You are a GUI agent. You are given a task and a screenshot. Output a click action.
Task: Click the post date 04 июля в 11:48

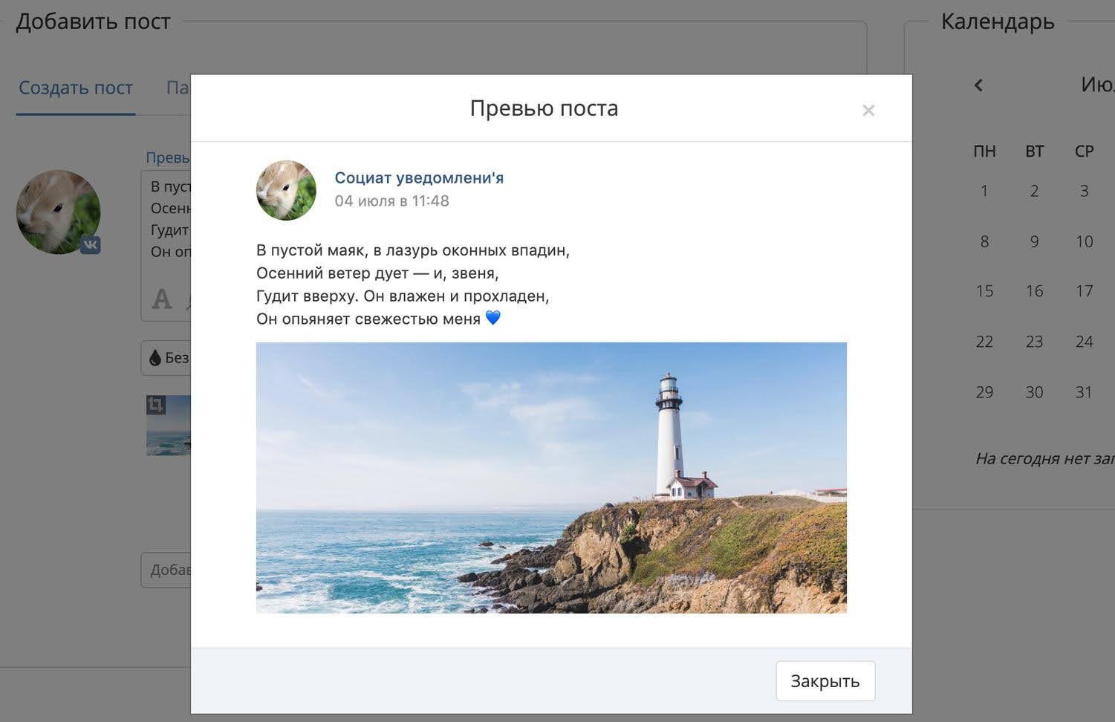(391, 201)
